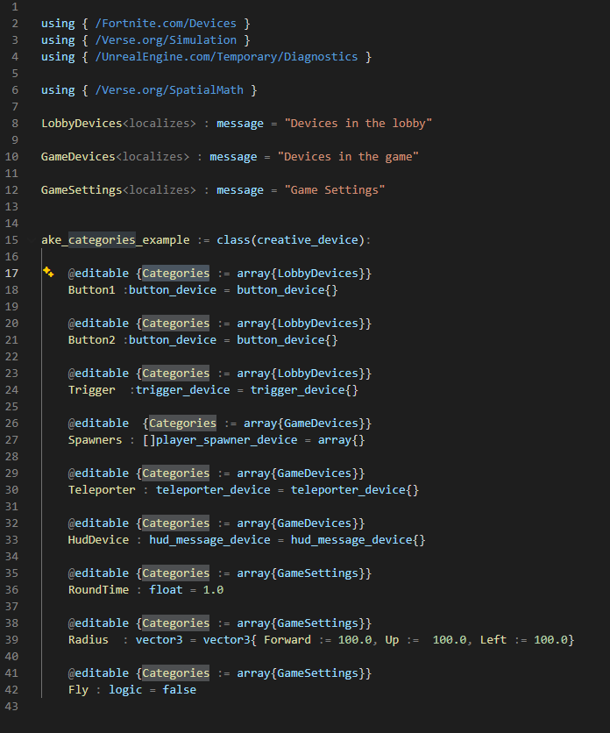Screen dimensions: 610x733
Task: Click the false value on line 42
Action: [x=180, y=690]
